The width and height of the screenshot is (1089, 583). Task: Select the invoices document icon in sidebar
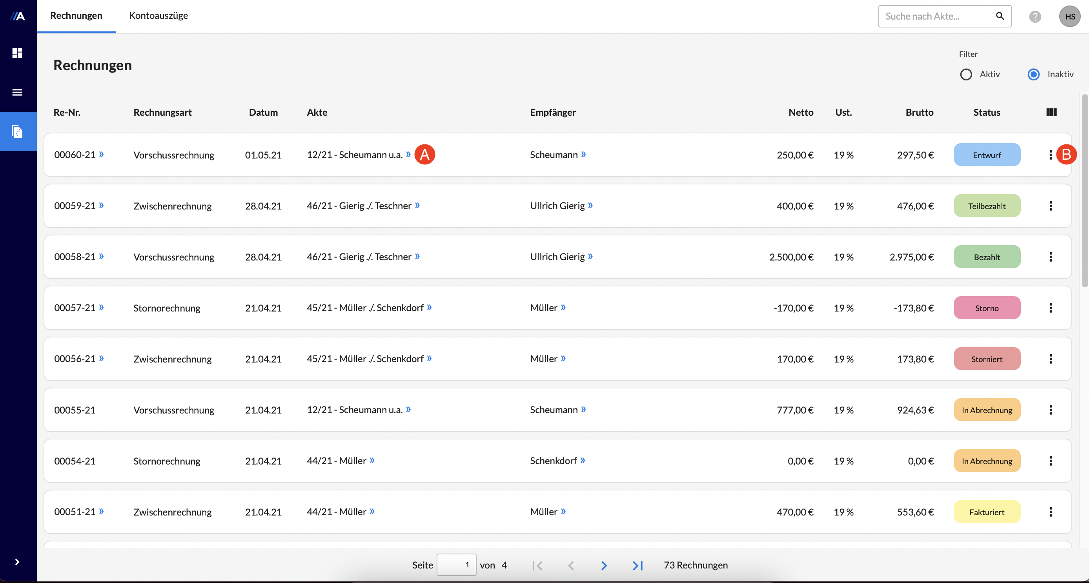point(17,131)
